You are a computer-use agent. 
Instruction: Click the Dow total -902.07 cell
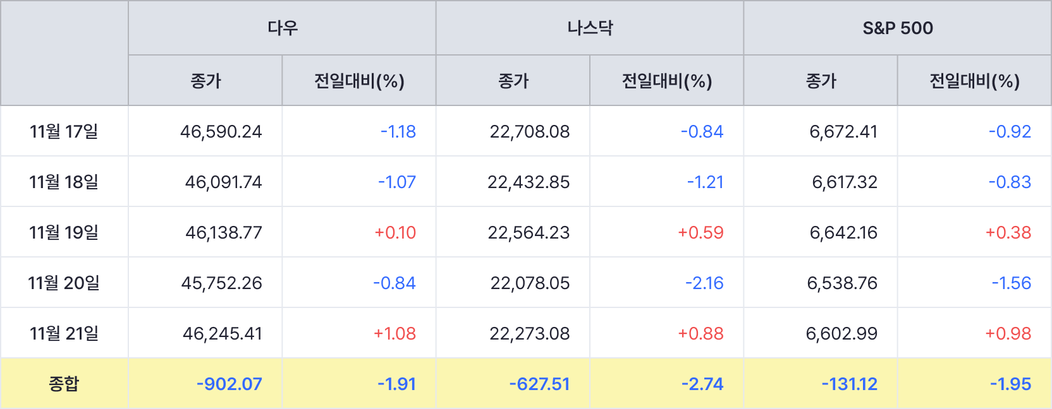[x=229, y=384]
